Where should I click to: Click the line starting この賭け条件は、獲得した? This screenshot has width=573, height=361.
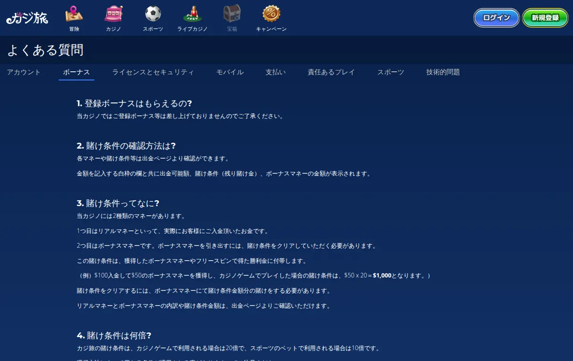pos(191,261)
